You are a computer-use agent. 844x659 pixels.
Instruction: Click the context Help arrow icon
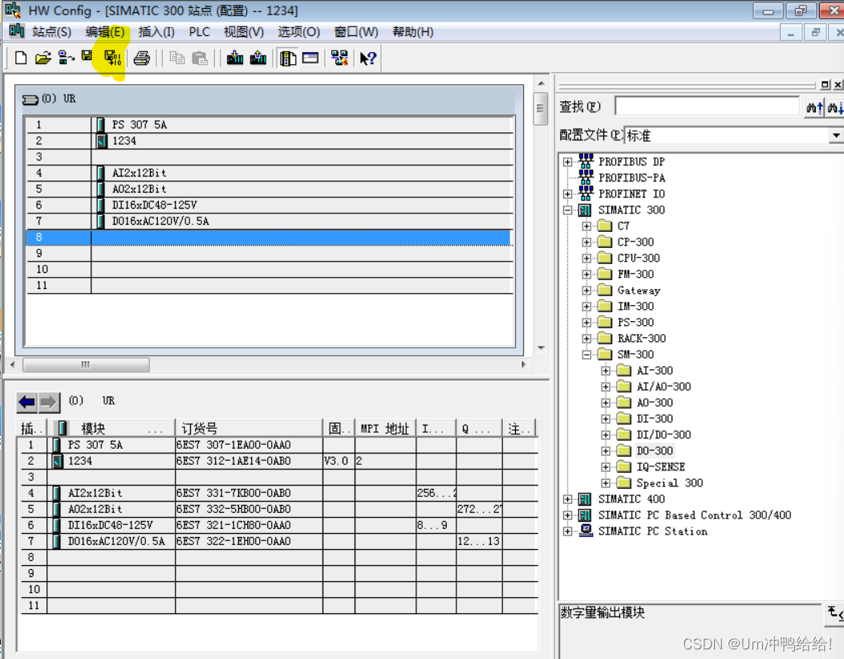click(x=368, y=58)
